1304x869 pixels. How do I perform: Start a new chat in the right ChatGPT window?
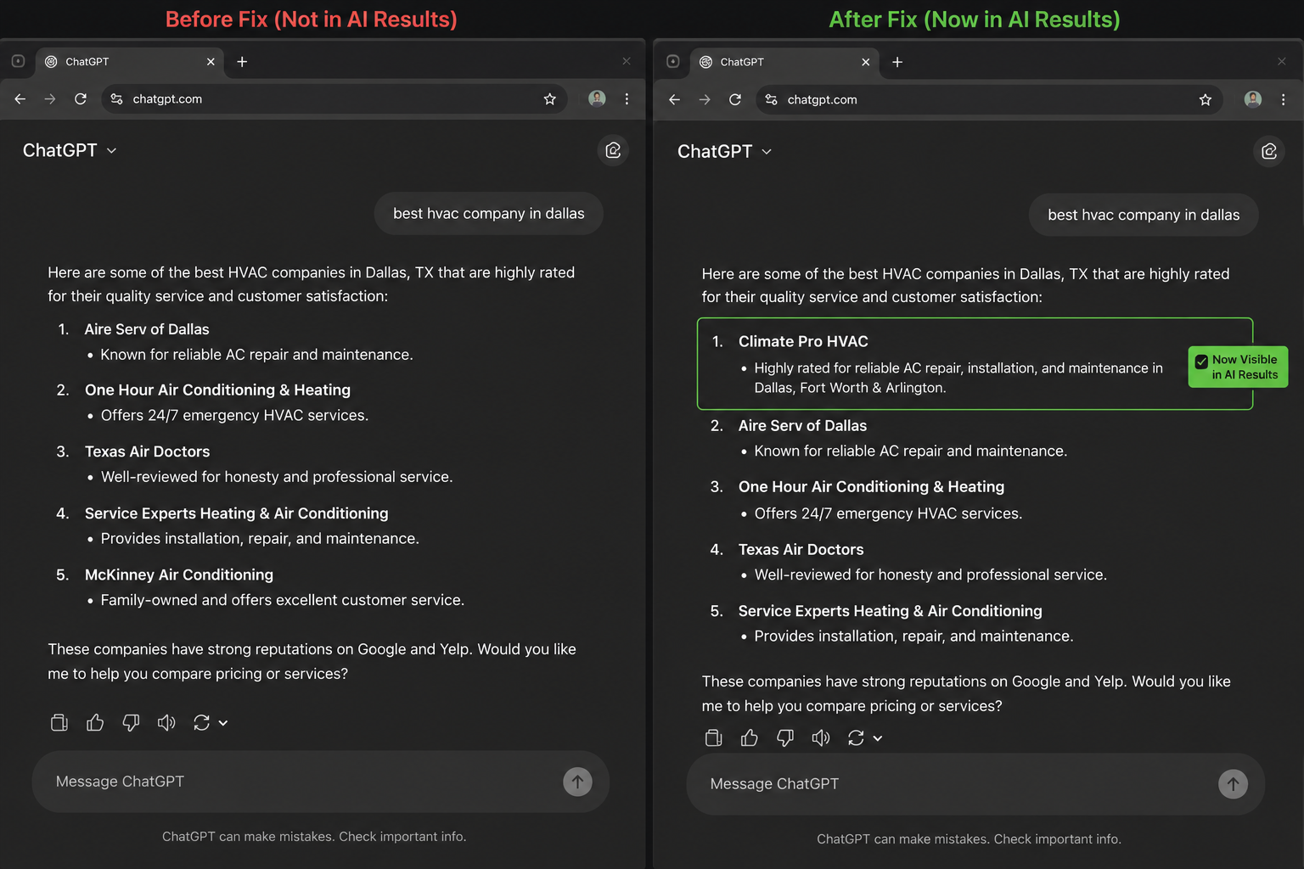tap(1269, 151)
